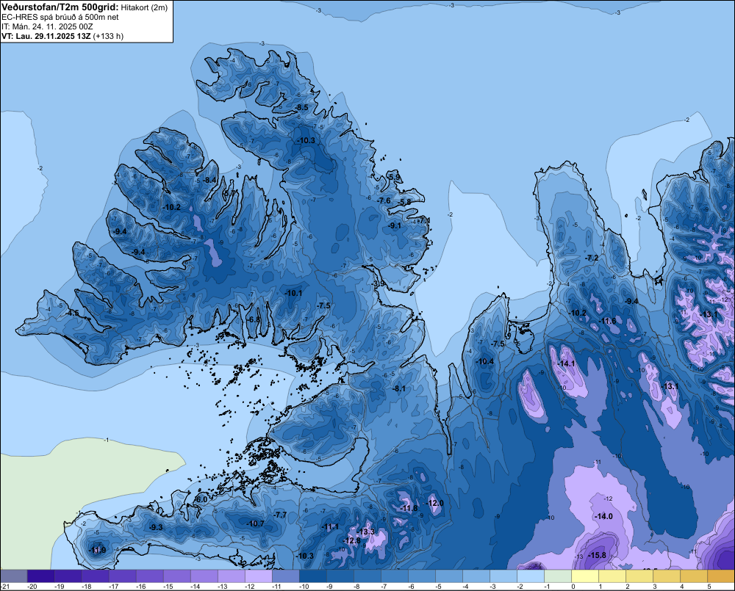Select legend swatch between -10 and -9

click(x=312, y=576)
